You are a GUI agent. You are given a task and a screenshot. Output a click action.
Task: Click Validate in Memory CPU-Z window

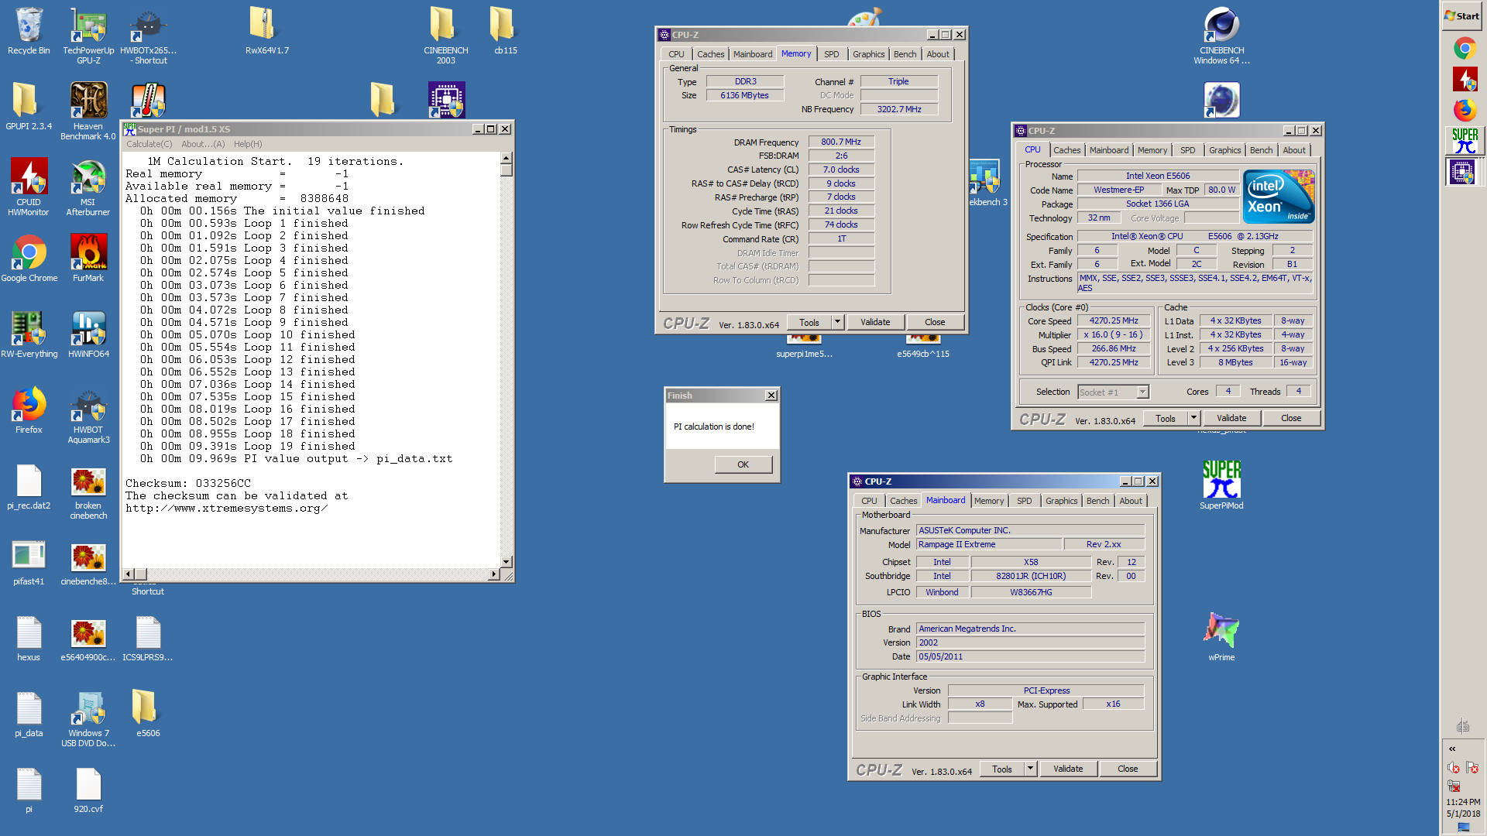[x=875, y=322]
